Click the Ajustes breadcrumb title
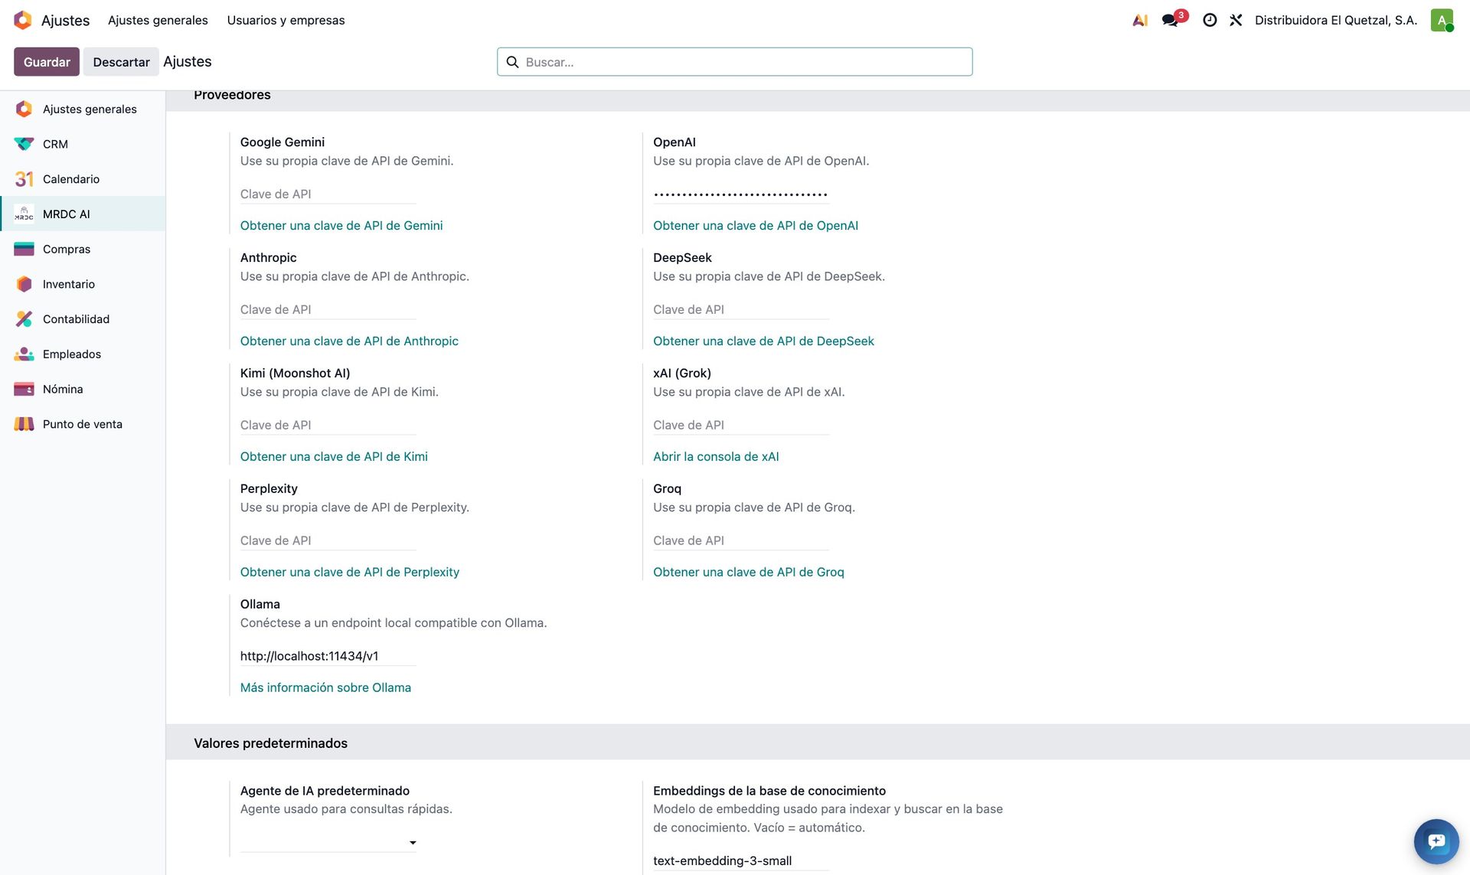Screen dimensions: 1470x875 (188, 62)
